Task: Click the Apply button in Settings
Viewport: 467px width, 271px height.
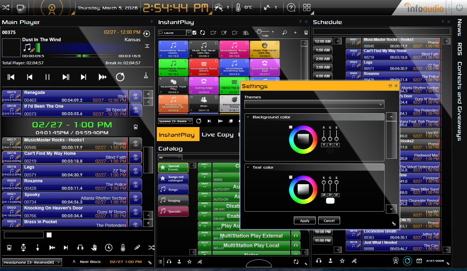Action: (305, 220)
